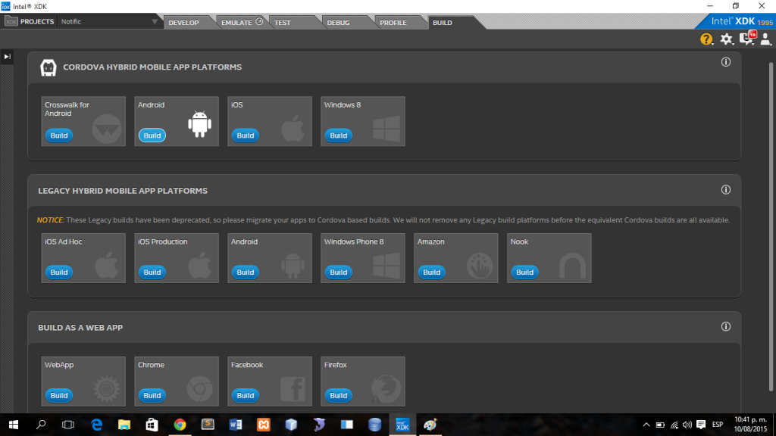The image size is (776, 436).
Task: Open the user account icon
Action: click(x=765, y=39)
